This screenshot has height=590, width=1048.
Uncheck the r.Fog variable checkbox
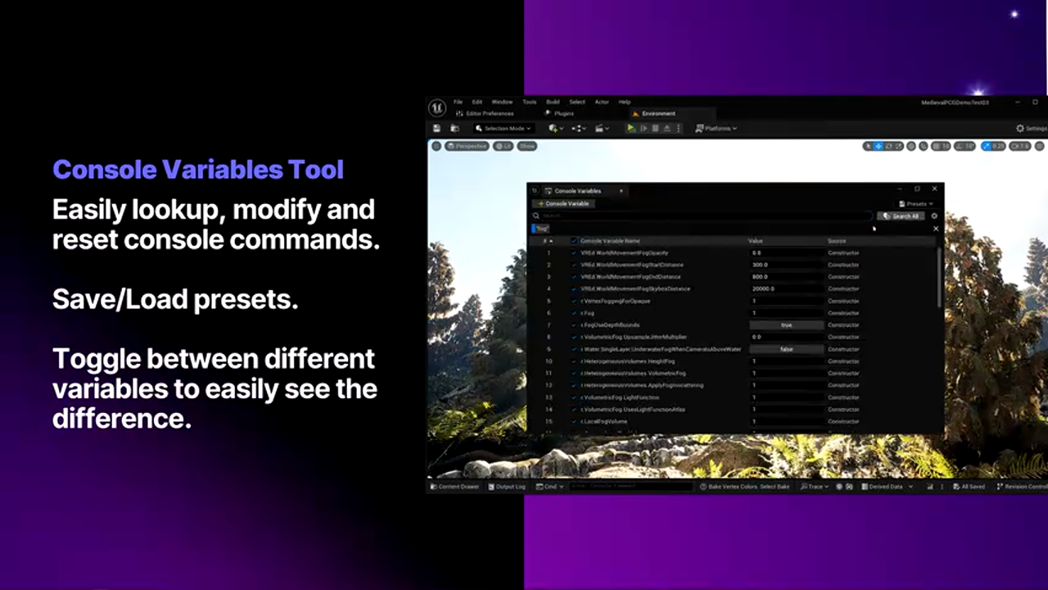(x=573, y=313)
